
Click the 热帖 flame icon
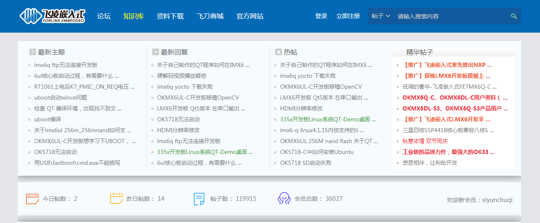[x=278, y=52]
